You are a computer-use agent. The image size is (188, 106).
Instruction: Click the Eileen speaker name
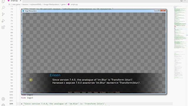click(x=55, y=75)
